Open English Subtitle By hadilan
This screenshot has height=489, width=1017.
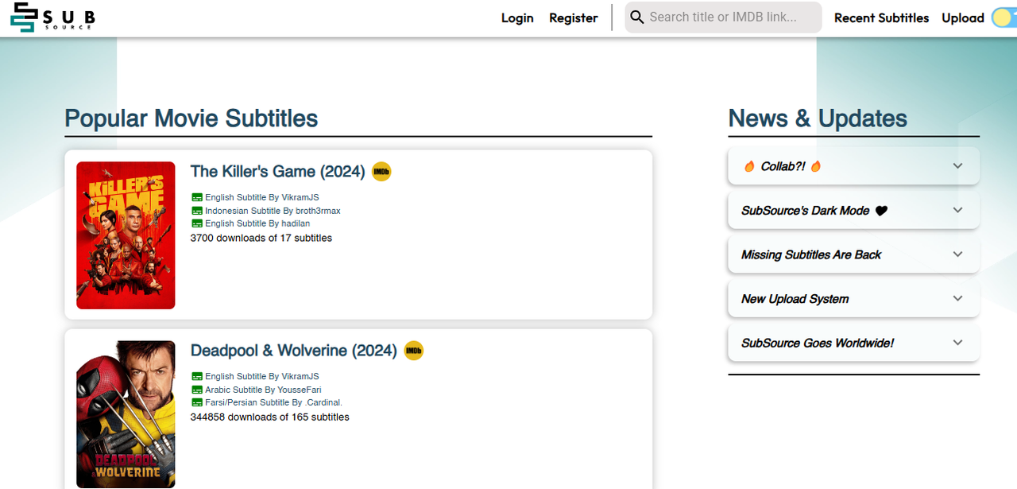pyautogui.click(x=257, y=223)
